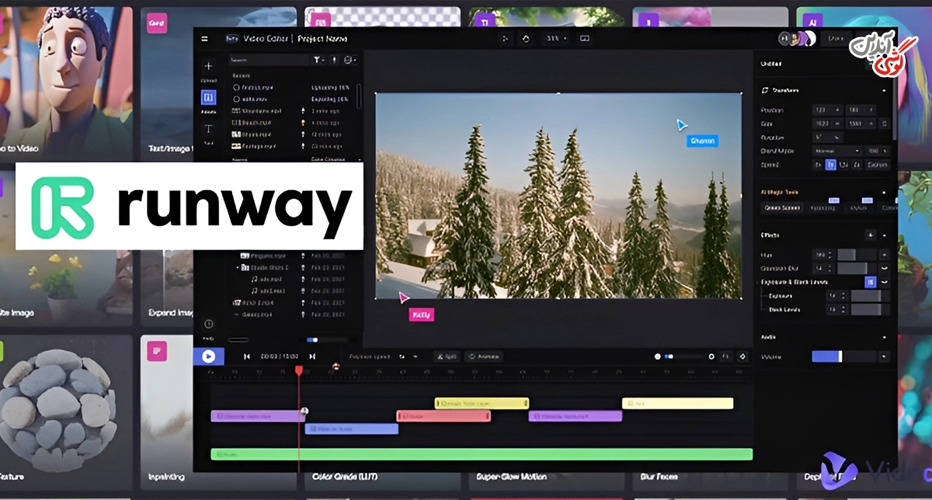This screenshot has height=500, width=932.
Task: Click the zoom-out circle on timeline zoom
Action: [658, 356]
